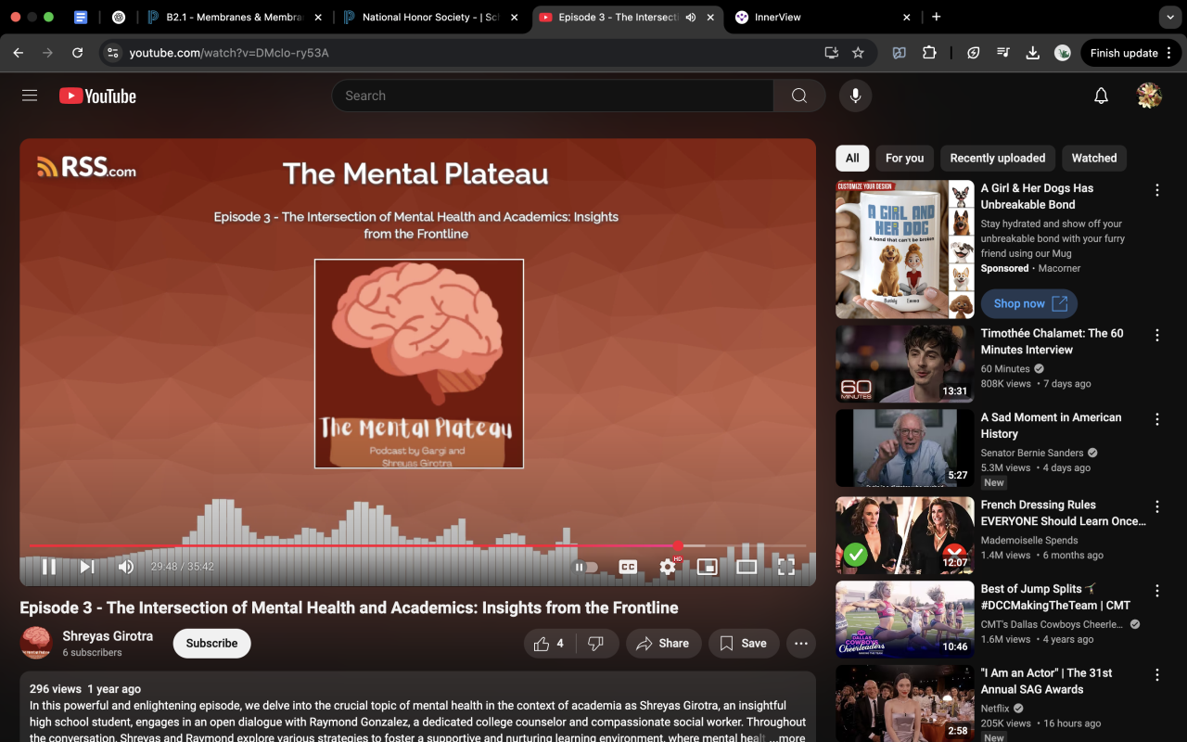Open the Timothée Chalamet 60 Minutes thumbnail
1187x742 pixels.
(x=905, y=364)
